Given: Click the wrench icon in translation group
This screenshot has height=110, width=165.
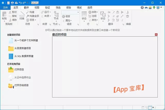Looking at the screenshot, I should coord(122,16).
